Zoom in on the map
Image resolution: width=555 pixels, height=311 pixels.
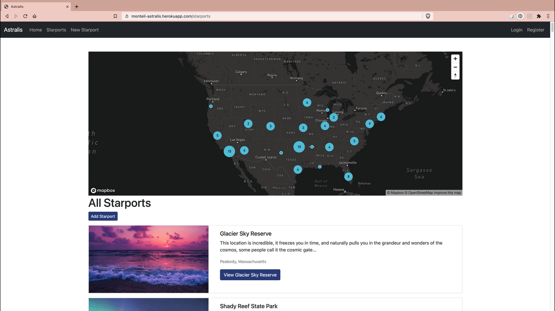coord(455,59)
